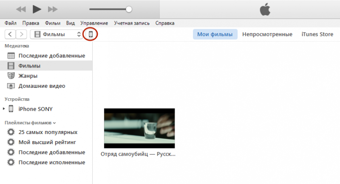This screenshot has width=340, height=184.
Task: Go forward with the right arrow button
Action: pos(21,34)
